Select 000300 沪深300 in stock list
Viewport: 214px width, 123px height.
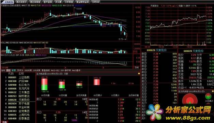coord(18,81)
